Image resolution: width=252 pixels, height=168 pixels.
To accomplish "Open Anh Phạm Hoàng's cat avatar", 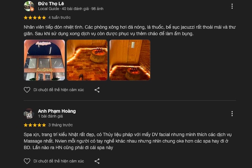I will tap(29, 114).
